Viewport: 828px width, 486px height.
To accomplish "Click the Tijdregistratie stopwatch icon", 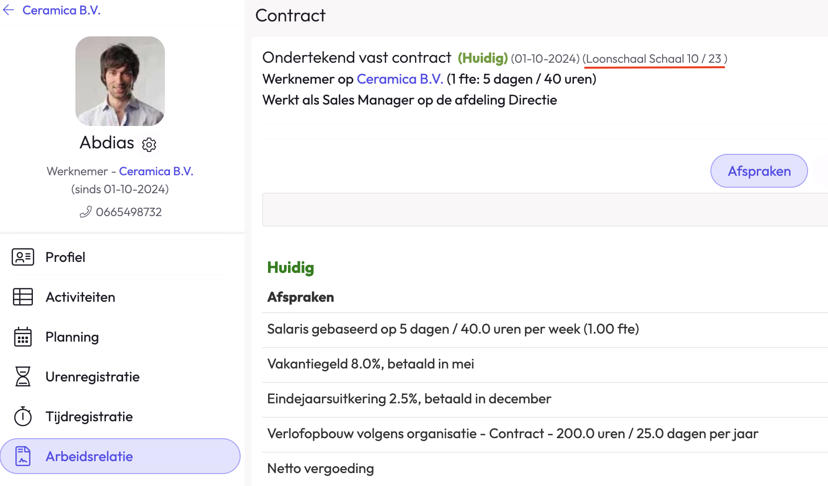I will pos(23,416).
